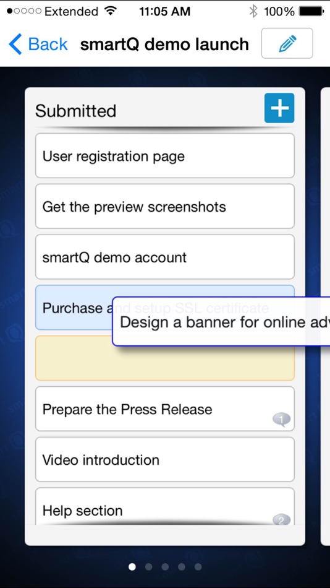Screen dimensions: 330x588
Task: Go to the fifth page dot
Action: 198,566
